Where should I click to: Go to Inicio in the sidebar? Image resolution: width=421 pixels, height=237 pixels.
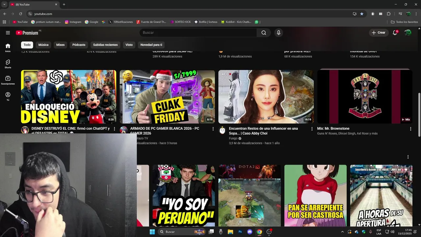[x=8, y=48]
